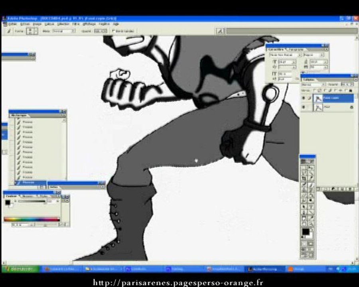
Task: Click Adobe Photoshop taskbar button
Action: [265, 269]
